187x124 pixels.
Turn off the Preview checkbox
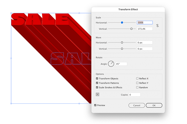point(95,105)
